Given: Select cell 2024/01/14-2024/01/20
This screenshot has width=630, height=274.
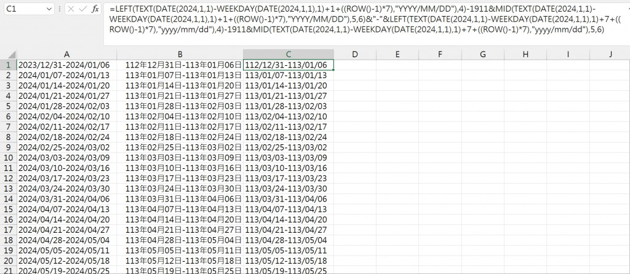Looking at the screenshot, I should coord(66,85).
